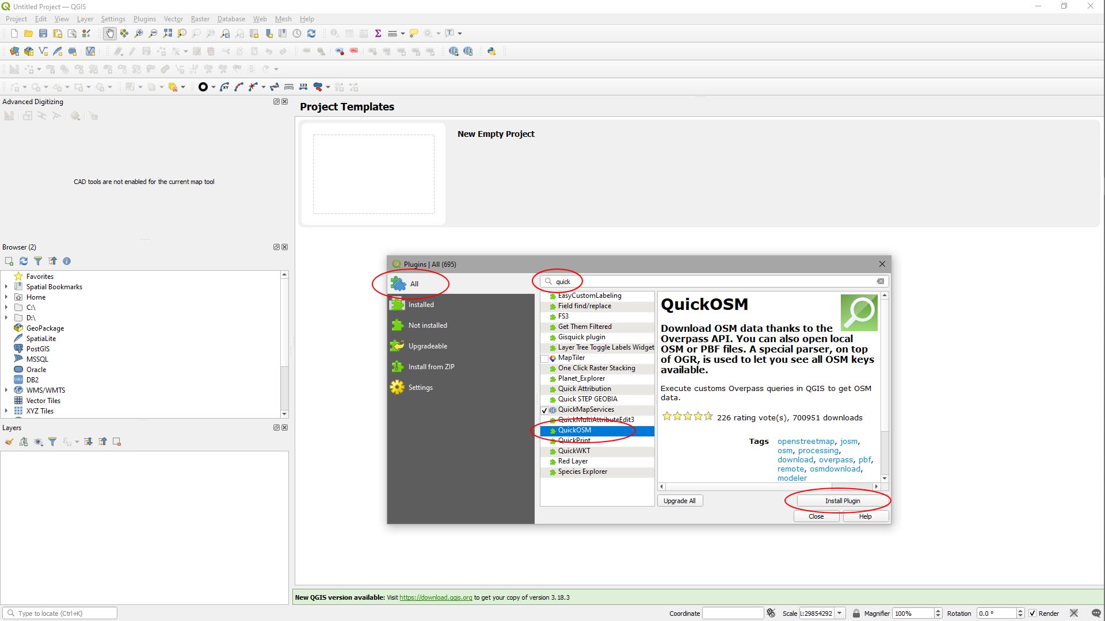Screen dimensions: 1105x621
Task: Open the measure tool dropdown arrow
Action: click(x=402, y=33)
